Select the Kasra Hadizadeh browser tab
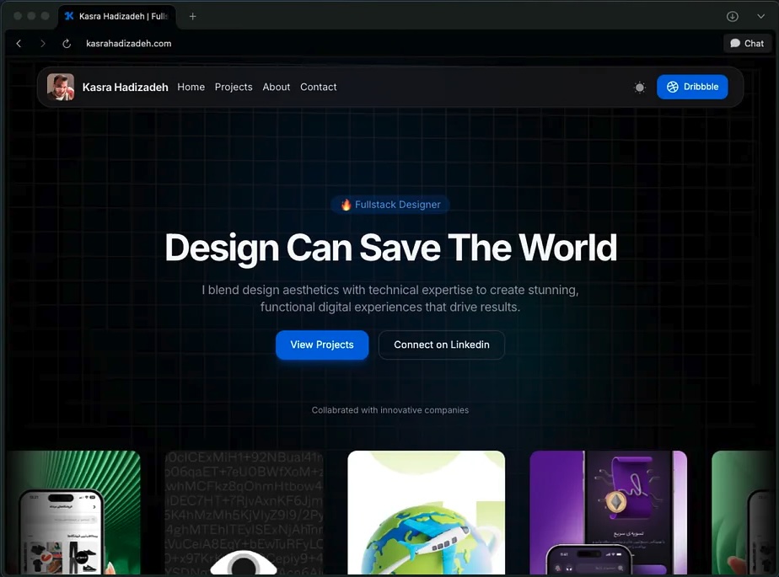The height and width of the screenshot is (577, 779). [116, 16]
